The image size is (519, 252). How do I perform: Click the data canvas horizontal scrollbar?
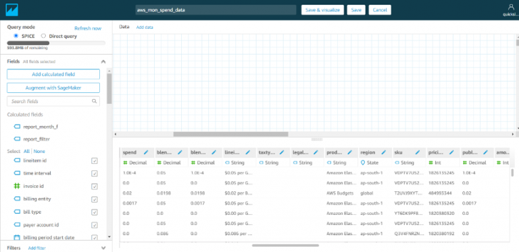pos(230,134)
